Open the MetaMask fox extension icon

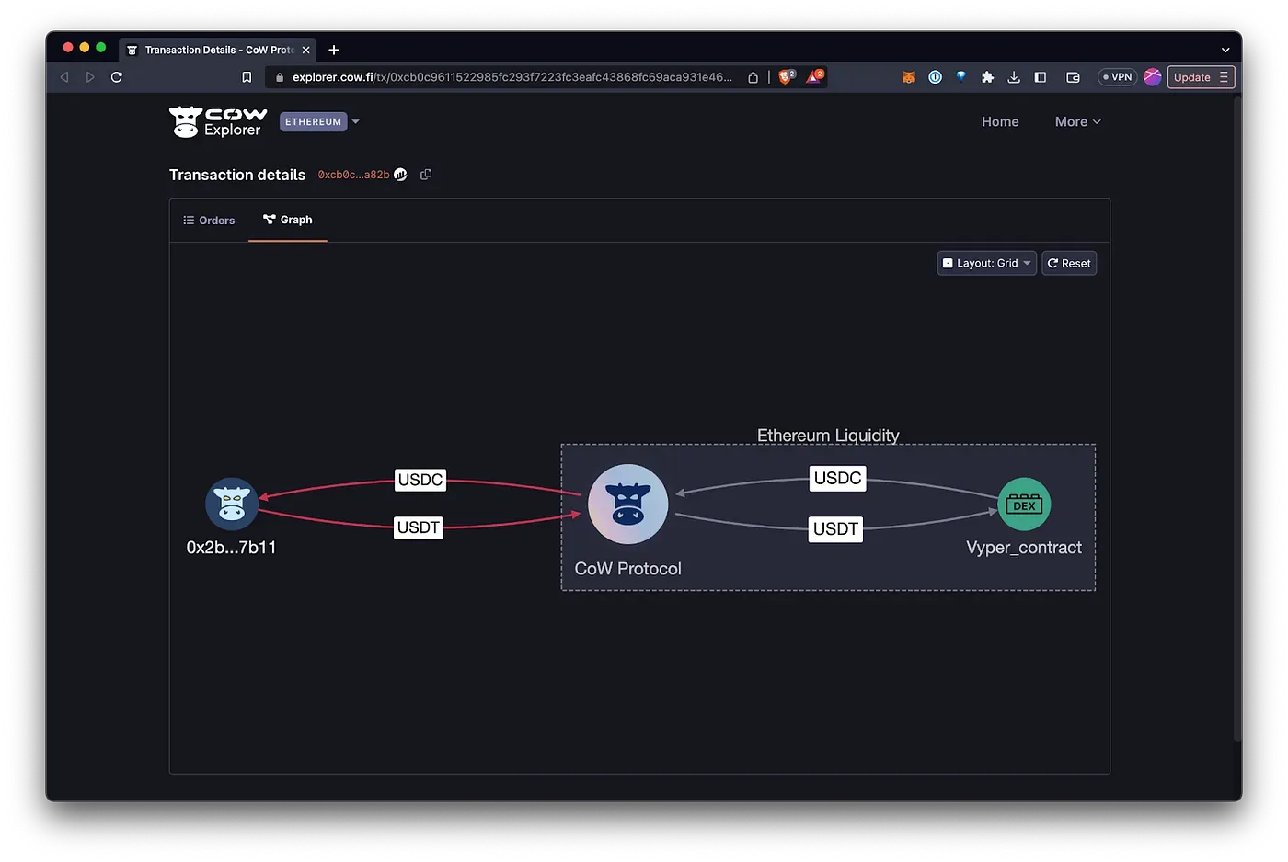tap(908, 77)
